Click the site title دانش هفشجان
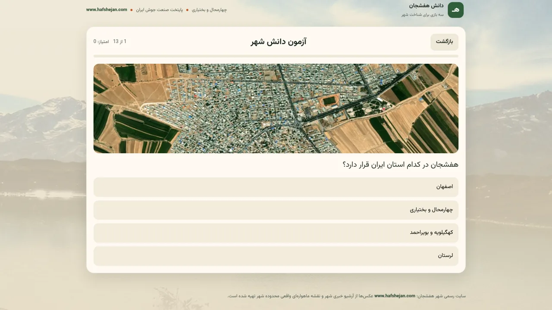Viewport: 552px width, 310px height. tap(426, 6)
